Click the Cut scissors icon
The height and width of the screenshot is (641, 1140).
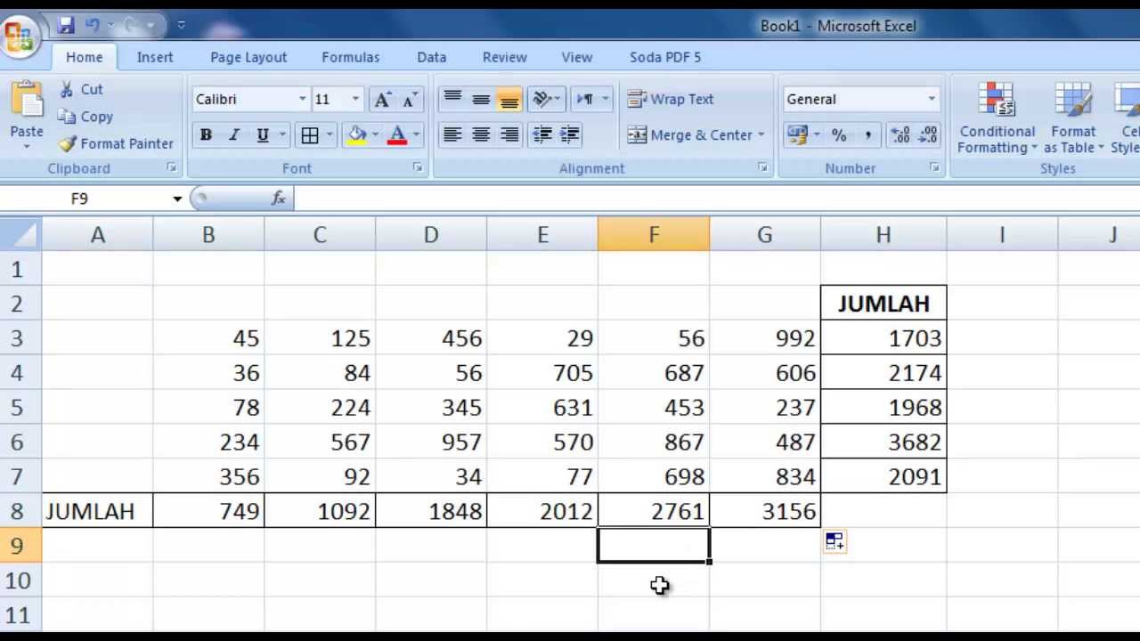pos(67,89)
